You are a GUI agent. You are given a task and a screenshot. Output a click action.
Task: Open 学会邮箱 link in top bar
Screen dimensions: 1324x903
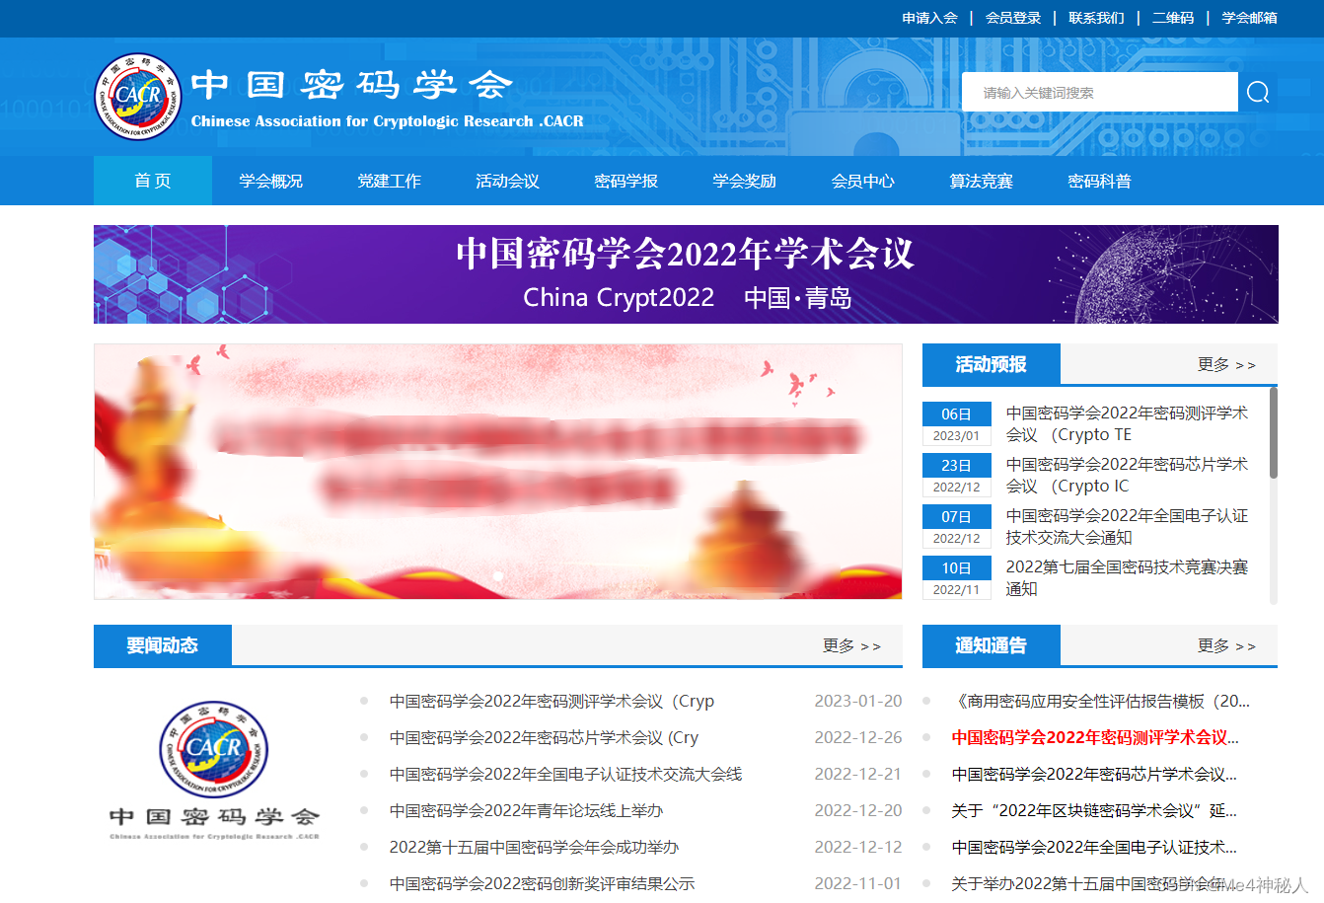(x=1249, y=18)
